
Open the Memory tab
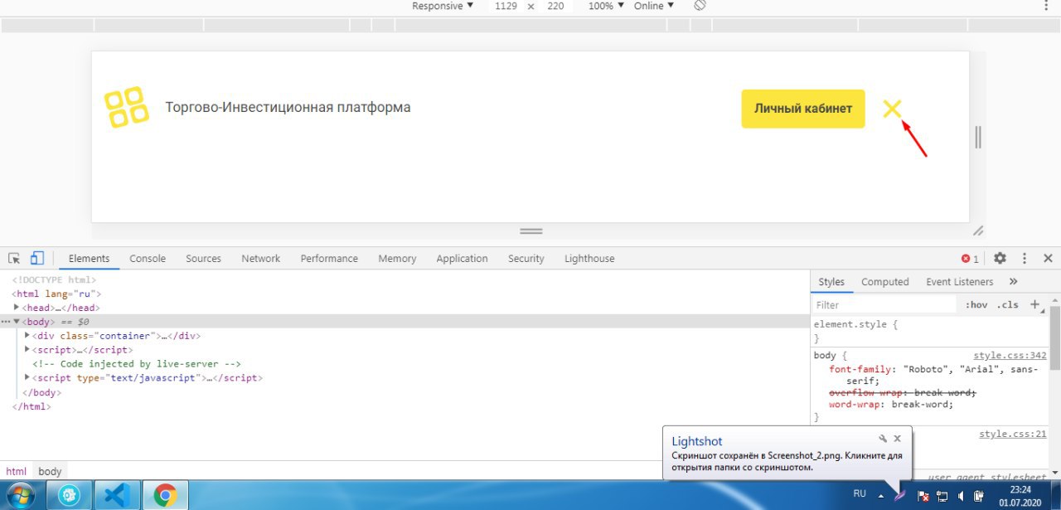(397, 259)
